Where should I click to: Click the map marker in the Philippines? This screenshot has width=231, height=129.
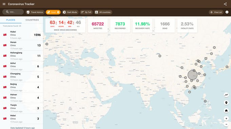point(205,101)
